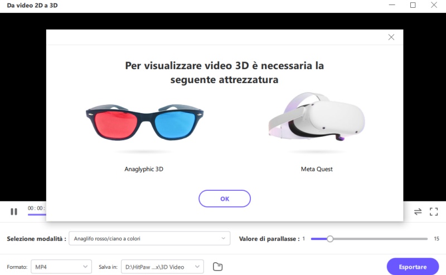Click the parallax maximum value 15
Image resolution: width=446 pixels, height=275 pixels.
pos(437,239)
